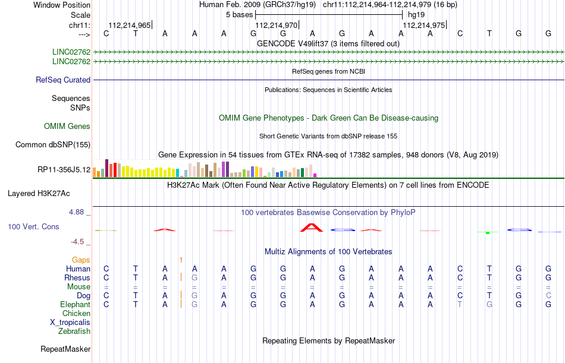This screenshot has height=363, width=565.
Task: Click 'Publications: Sequences in Scientific Articles' title
Action: click(328, 90)
